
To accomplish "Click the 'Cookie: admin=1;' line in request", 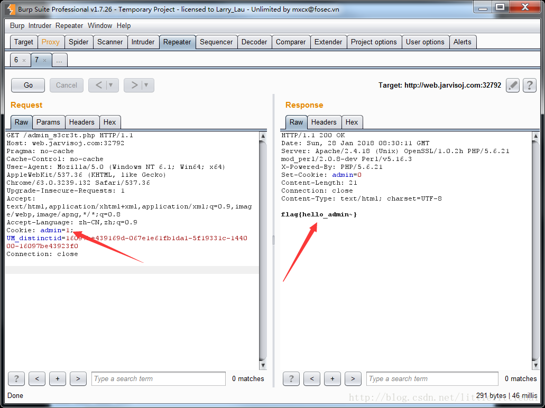I will click(x=40, y=230).
